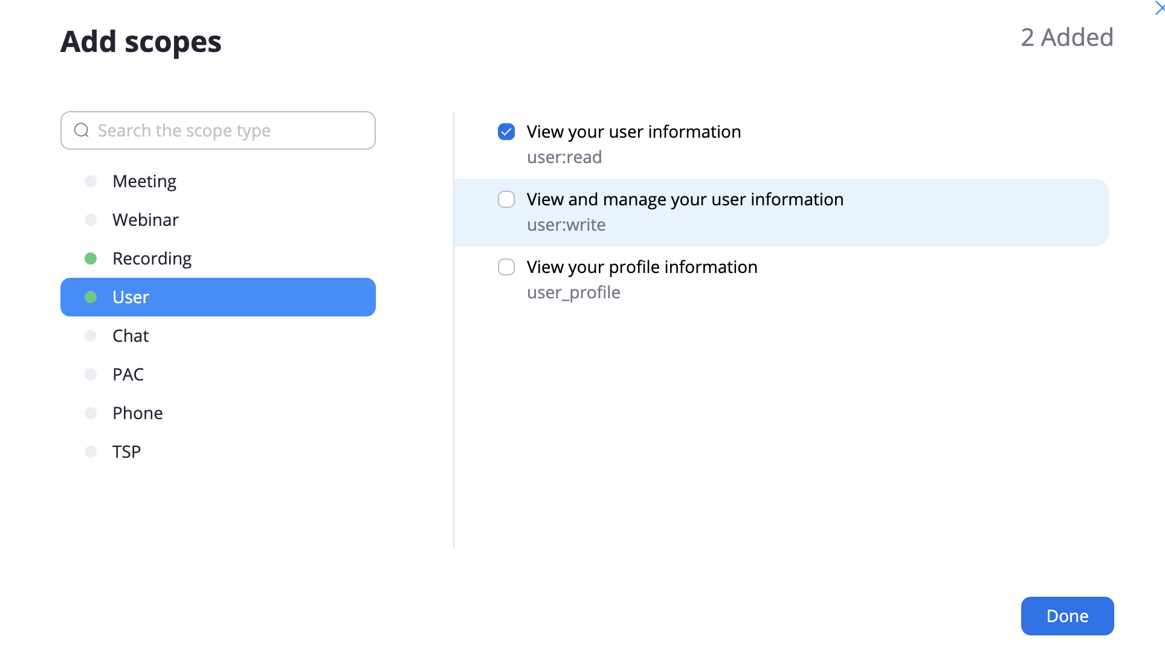Click the green dot beside Recording
Viewport: 1165px width, 668px height.
coord(91,259)
